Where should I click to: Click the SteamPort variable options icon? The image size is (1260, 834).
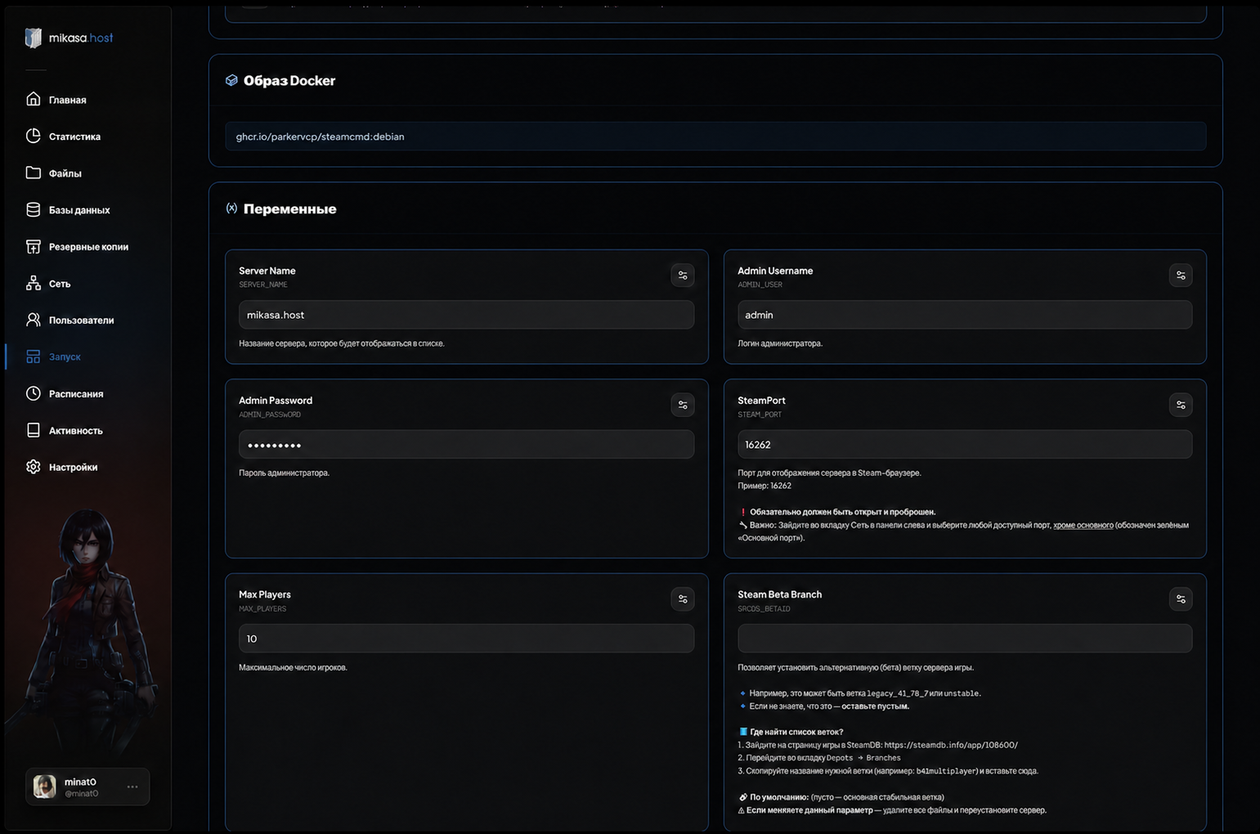coord(1181,405)
